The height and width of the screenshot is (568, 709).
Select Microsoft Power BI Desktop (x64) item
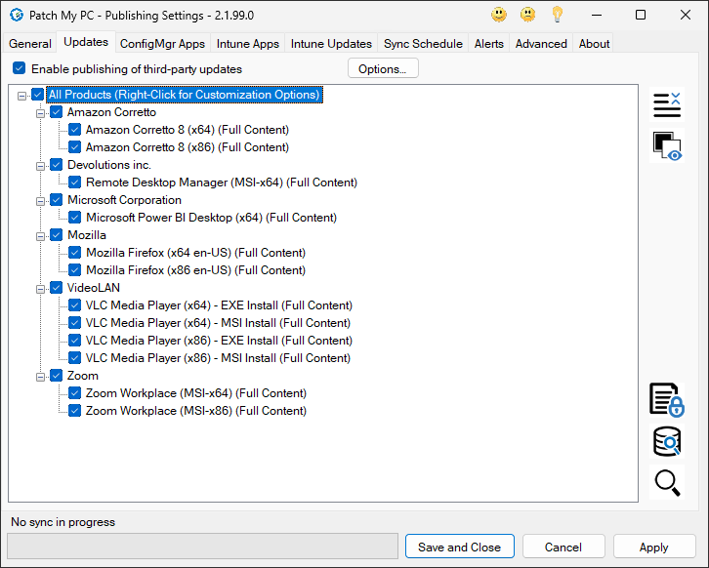coord(211,218)
